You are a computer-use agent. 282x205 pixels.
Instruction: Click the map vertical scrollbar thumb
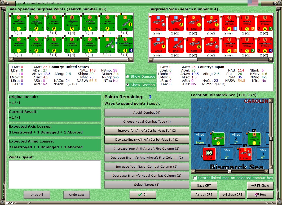click(x=271, y=139)
